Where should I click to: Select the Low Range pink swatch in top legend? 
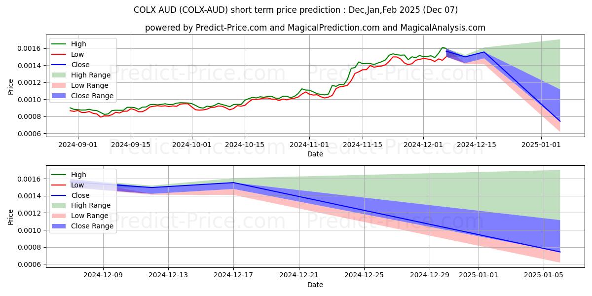click(59, 85)
